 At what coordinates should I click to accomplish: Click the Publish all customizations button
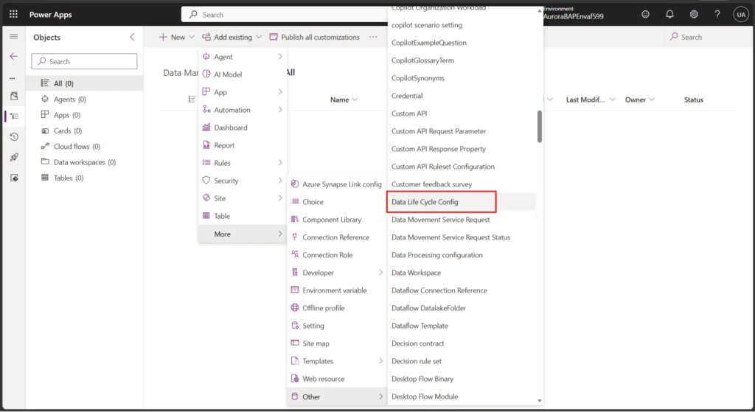pos(314,37)
